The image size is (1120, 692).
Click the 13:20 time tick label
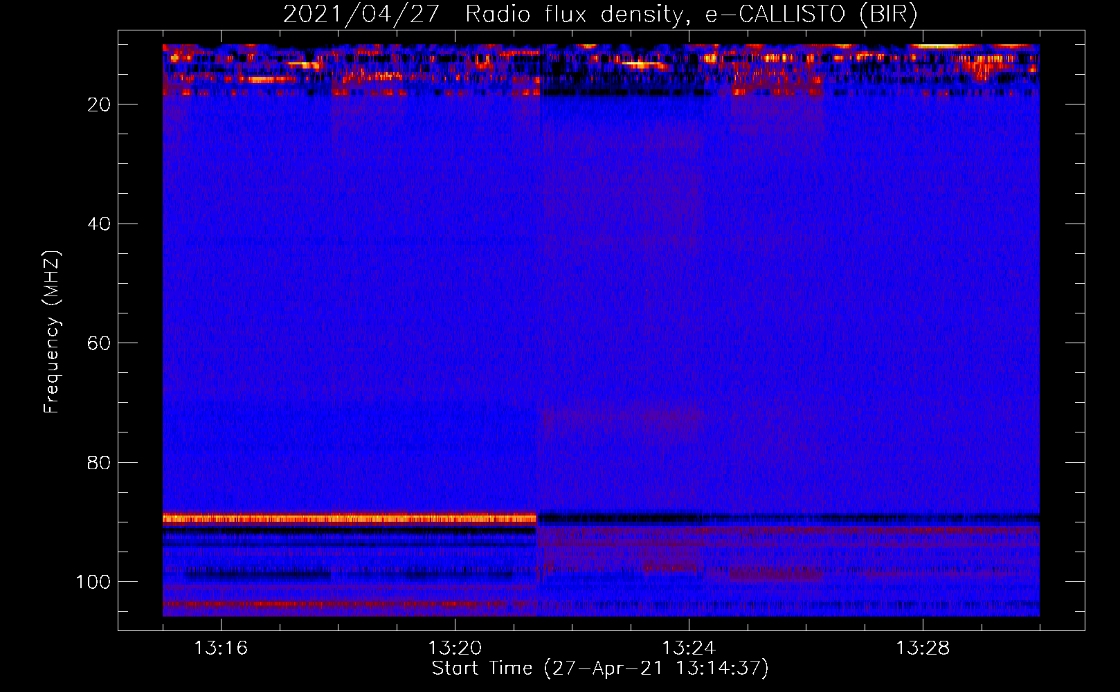point(455,648)
